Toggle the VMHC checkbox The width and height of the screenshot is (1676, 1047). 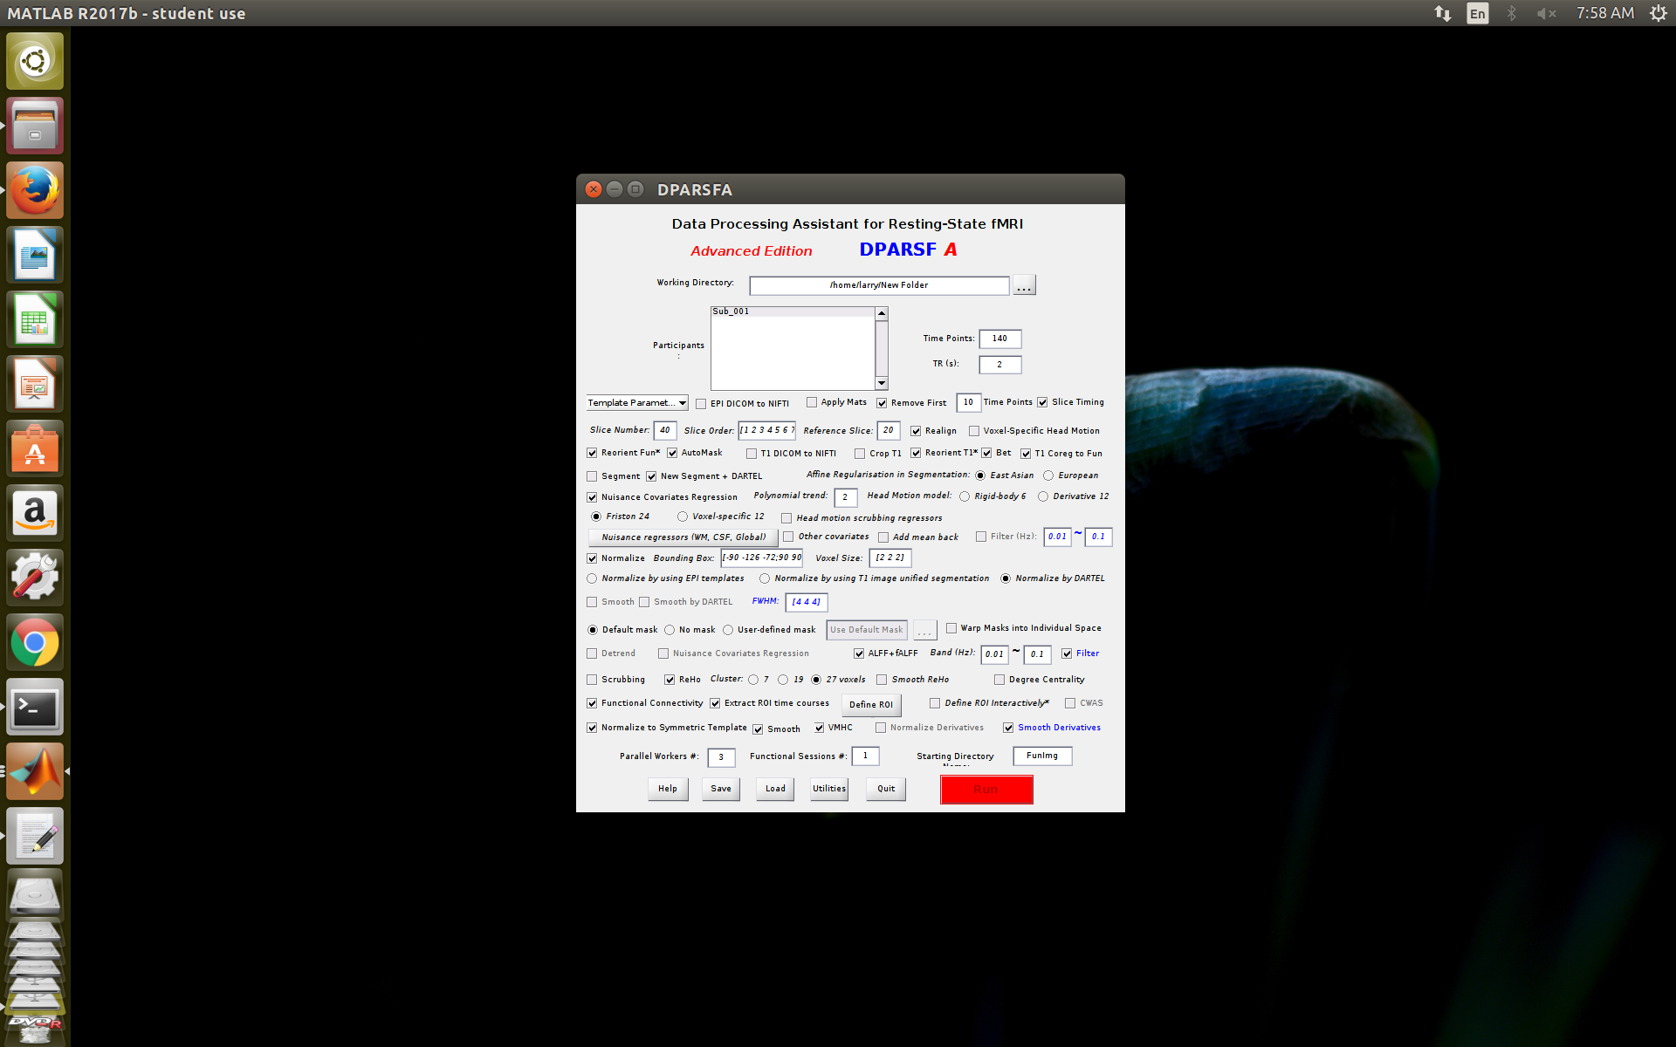819,728
